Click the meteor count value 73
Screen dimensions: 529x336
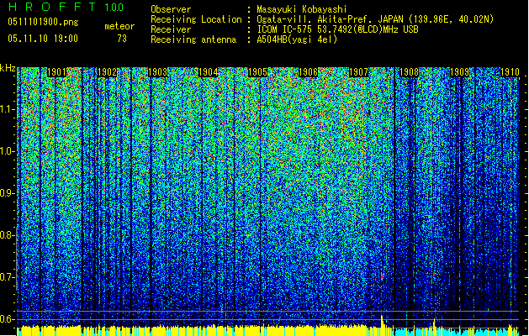pyautogui.click(x=122, y=39)
